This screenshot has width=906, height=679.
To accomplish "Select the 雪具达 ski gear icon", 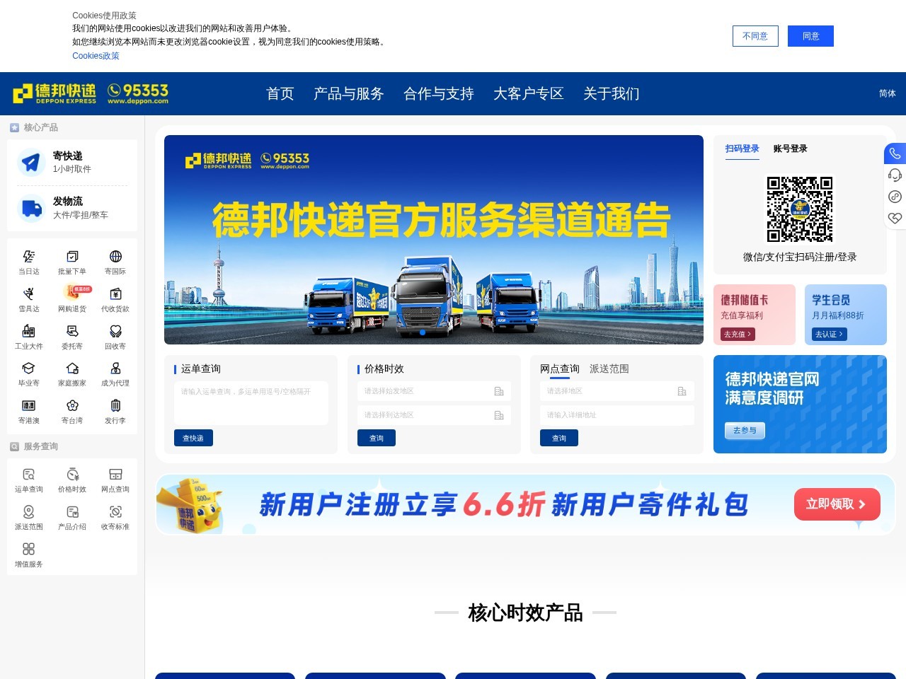I will coord(29,294).
